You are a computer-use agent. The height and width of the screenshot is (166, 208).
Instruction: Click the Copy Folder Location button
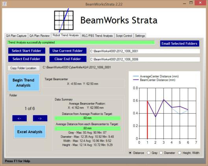click(x=24, y=68)
